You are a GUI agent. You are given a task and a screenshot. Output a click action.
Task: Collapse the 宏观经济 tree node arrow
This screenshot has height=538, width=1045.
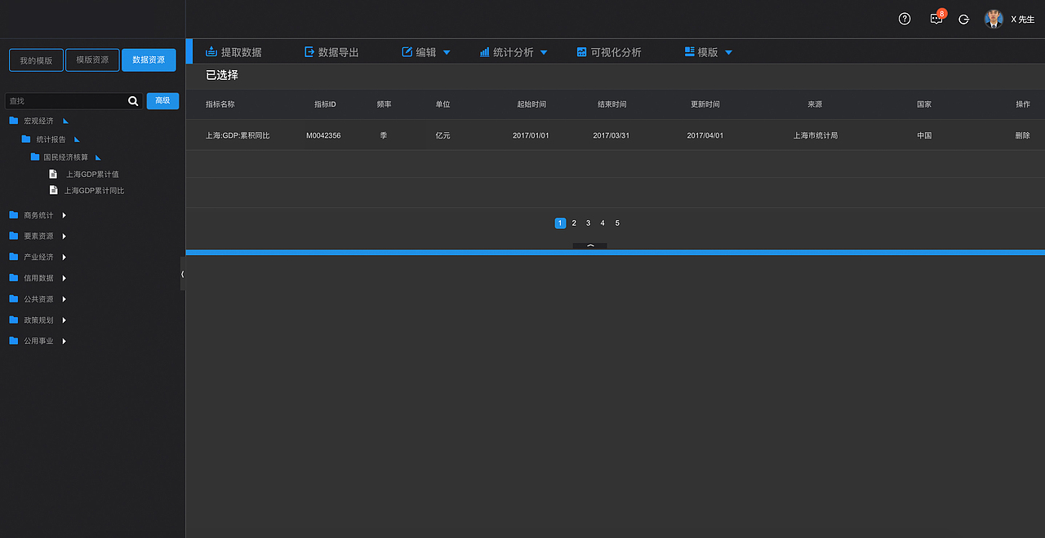[66, 121]
